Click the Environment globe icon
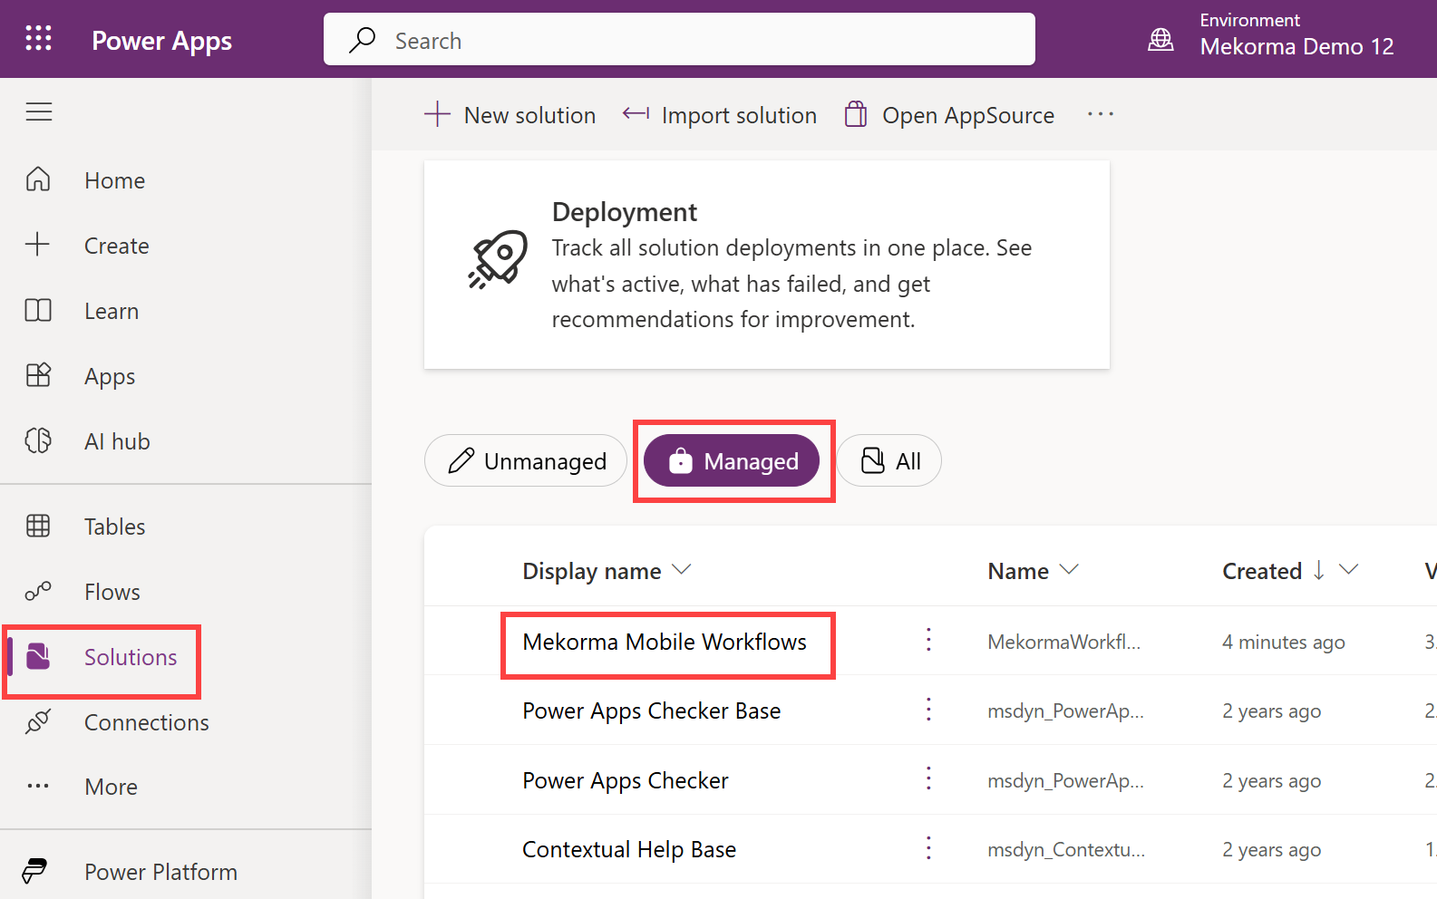 (x=1160, y=40)
